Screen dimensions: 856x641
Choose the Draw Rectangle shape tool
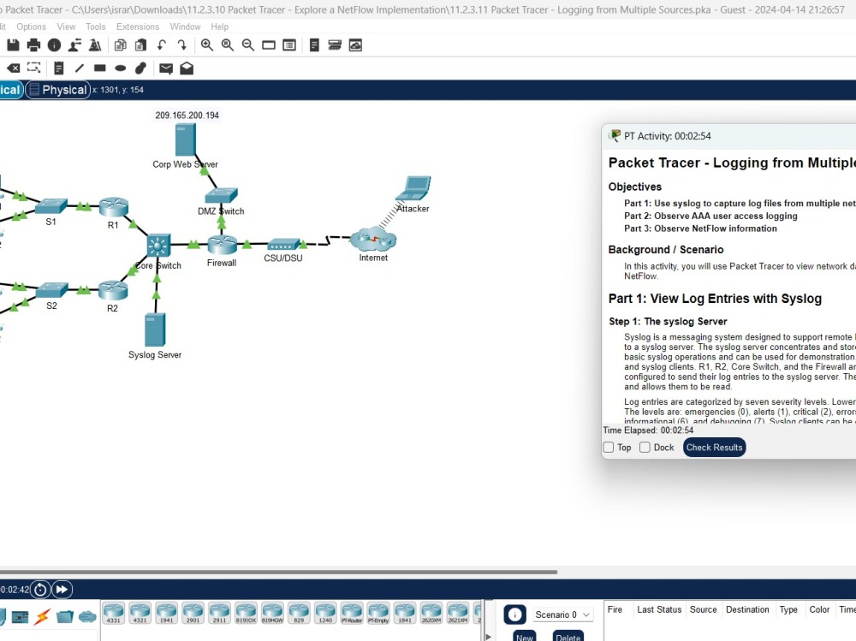tap(98, 68)
